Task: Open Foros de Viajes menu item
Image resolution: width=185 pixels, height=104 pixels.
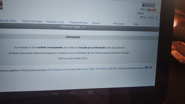Action: click(x=8, y=21)
